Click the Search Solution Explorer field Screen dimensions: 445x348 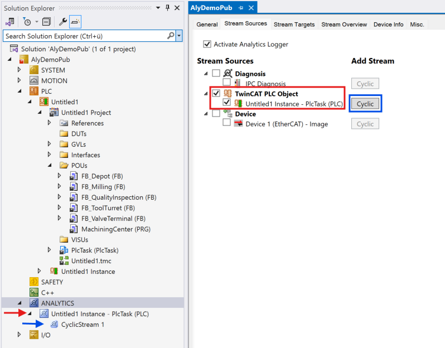(85, 36)
